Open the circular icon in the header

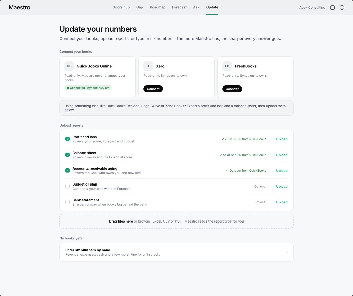click(x=342, y=7)
